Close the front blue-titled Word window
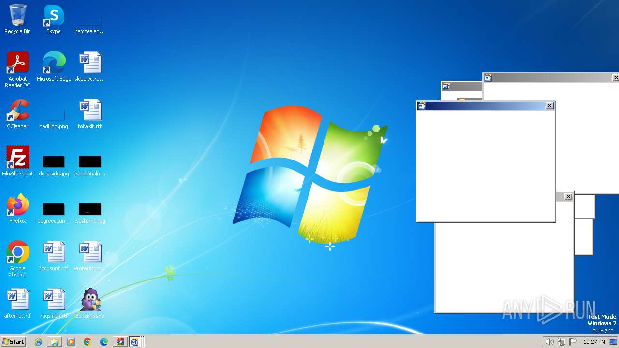 pos(550,106)
